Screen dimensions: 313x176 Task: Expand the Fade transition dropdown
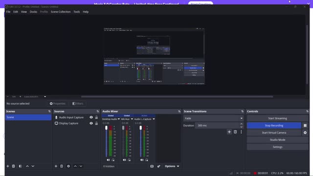[213, 118]
